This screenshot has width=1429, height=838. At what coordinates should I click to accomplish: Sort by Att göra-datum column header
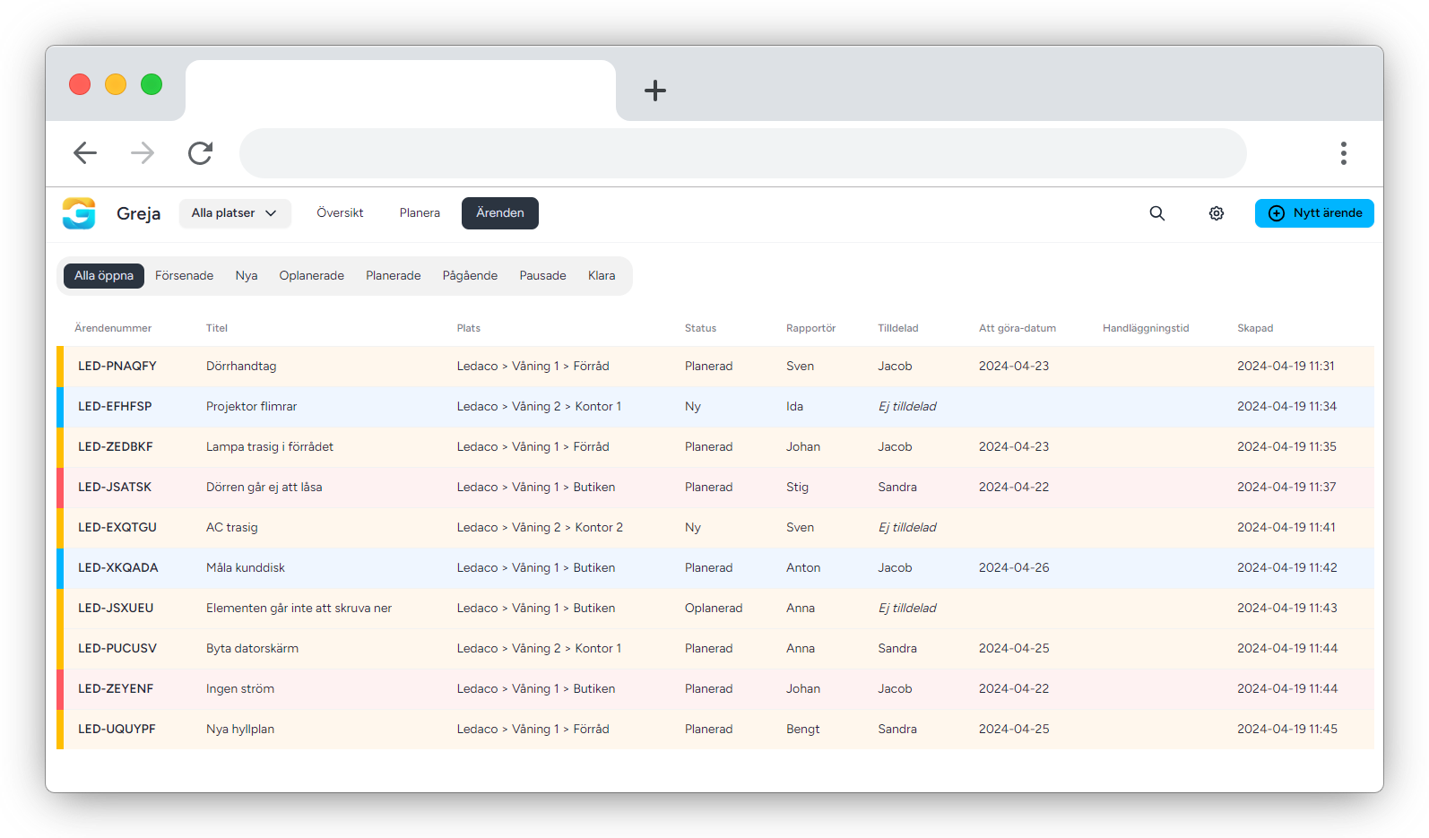[1018, 328]
